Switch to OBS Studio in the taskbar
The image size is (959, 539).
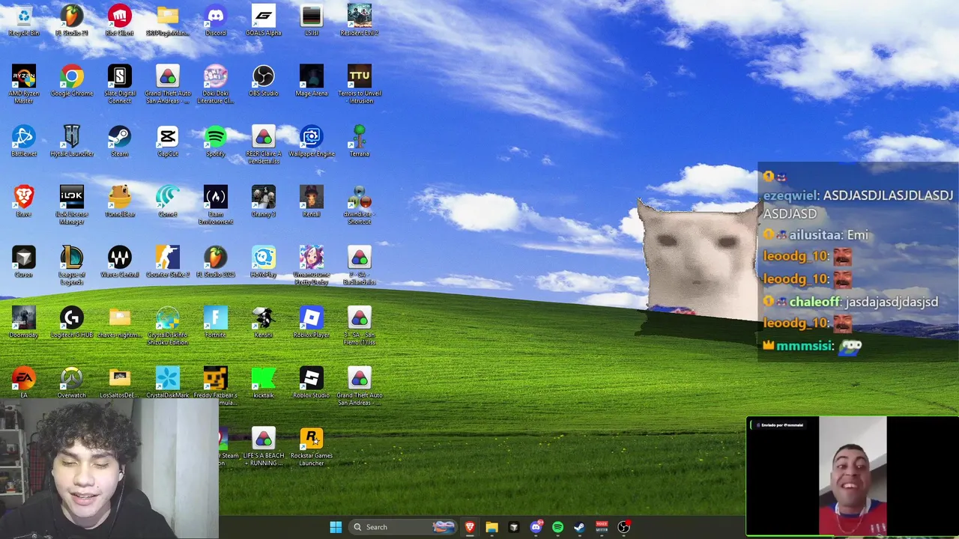(x=623, y=527)
